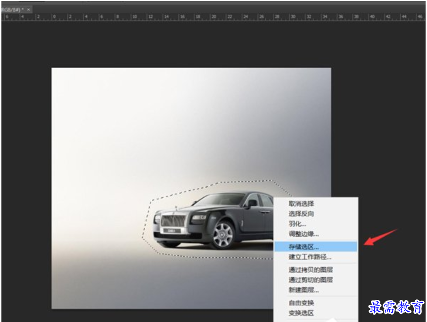Open 调整边缘... from the menu
Screen dimensions: 427x322
(316, 234)
